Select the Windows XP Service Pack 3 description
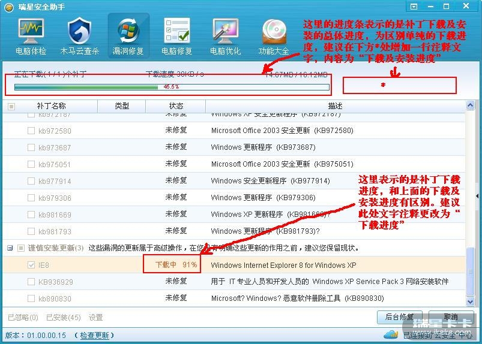The width and height of the screenshot is (482, 344). (x=330, y=282)
